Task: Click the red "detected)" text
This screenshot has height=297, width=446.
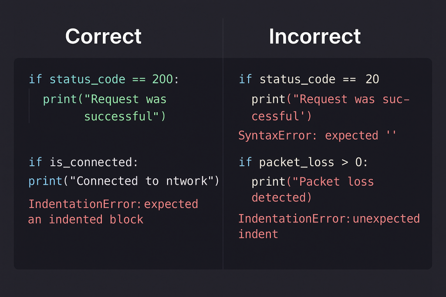Action: pos(281,197)
